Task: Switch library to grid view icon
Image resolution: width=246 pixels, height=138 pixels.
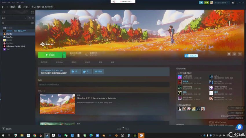Action: pos(32,12)
